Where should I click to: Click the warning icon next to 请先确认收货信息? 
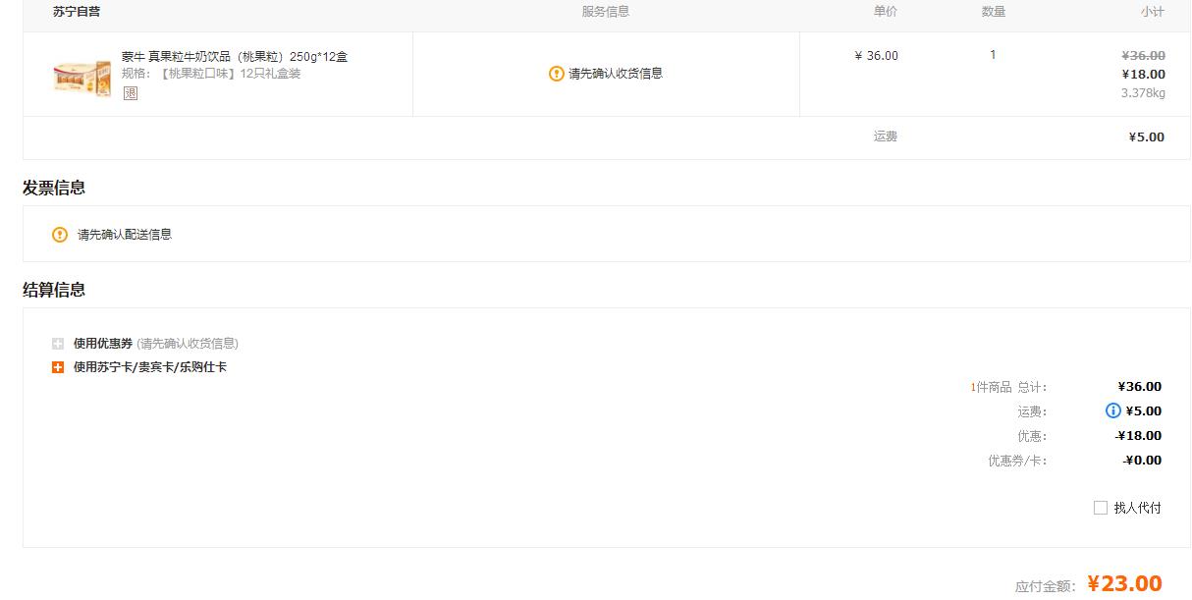(557, 74)
